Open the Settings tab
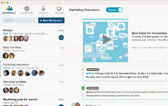This screenshot has width=168, height=106. pos(59,10)
